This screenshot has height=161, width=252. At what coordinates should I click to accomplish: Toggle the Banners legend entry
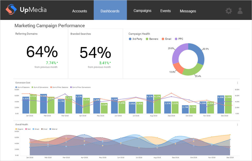pyautogui.click(x=152, y=39)
